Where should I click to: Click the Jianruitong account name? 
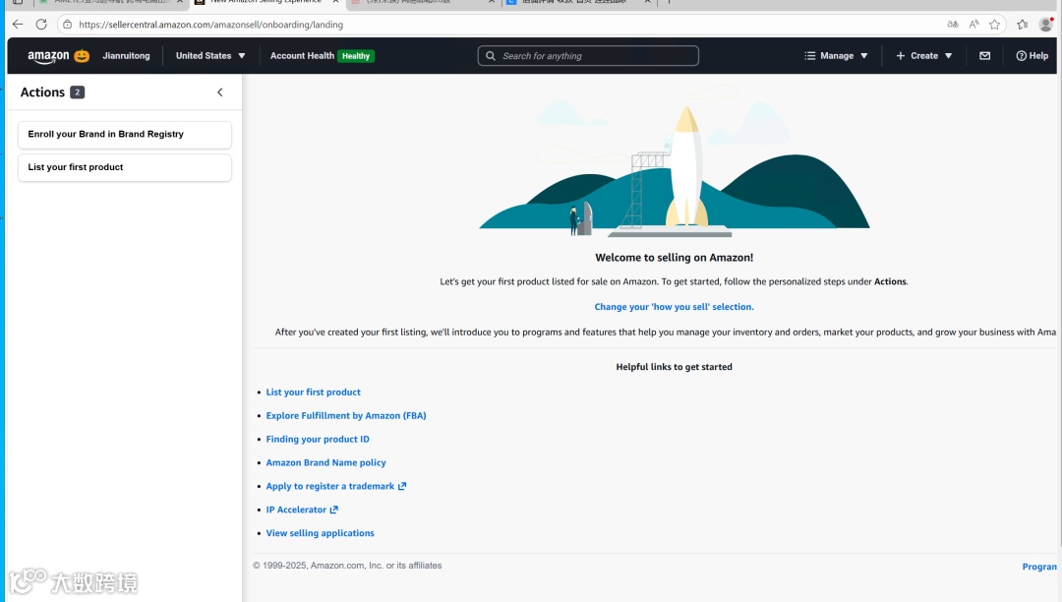click(x=126, y=55)
